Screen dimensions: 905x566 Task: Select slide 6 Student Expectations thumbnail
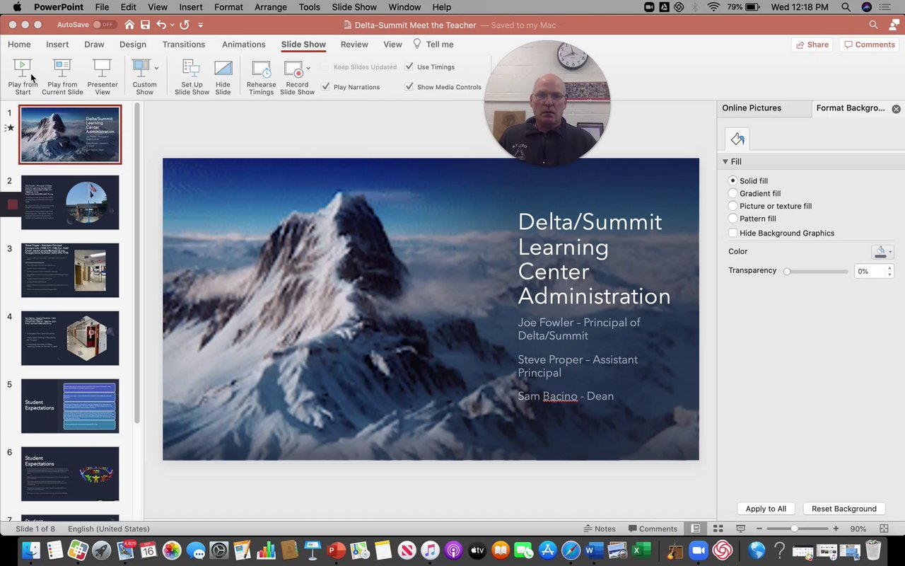click(x=70, y=474)
